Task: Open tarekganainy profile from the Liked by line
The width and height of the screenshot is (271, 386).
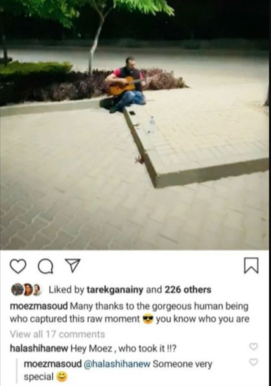Action: [115, 289]
